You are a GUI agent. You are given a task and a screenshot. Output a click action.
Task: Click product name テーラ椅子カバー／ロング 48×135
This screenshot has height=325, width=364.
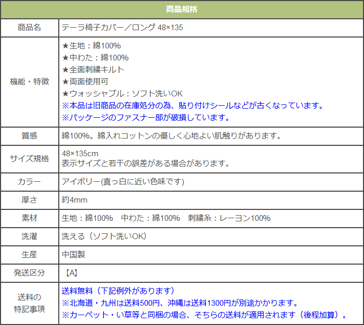122,27
